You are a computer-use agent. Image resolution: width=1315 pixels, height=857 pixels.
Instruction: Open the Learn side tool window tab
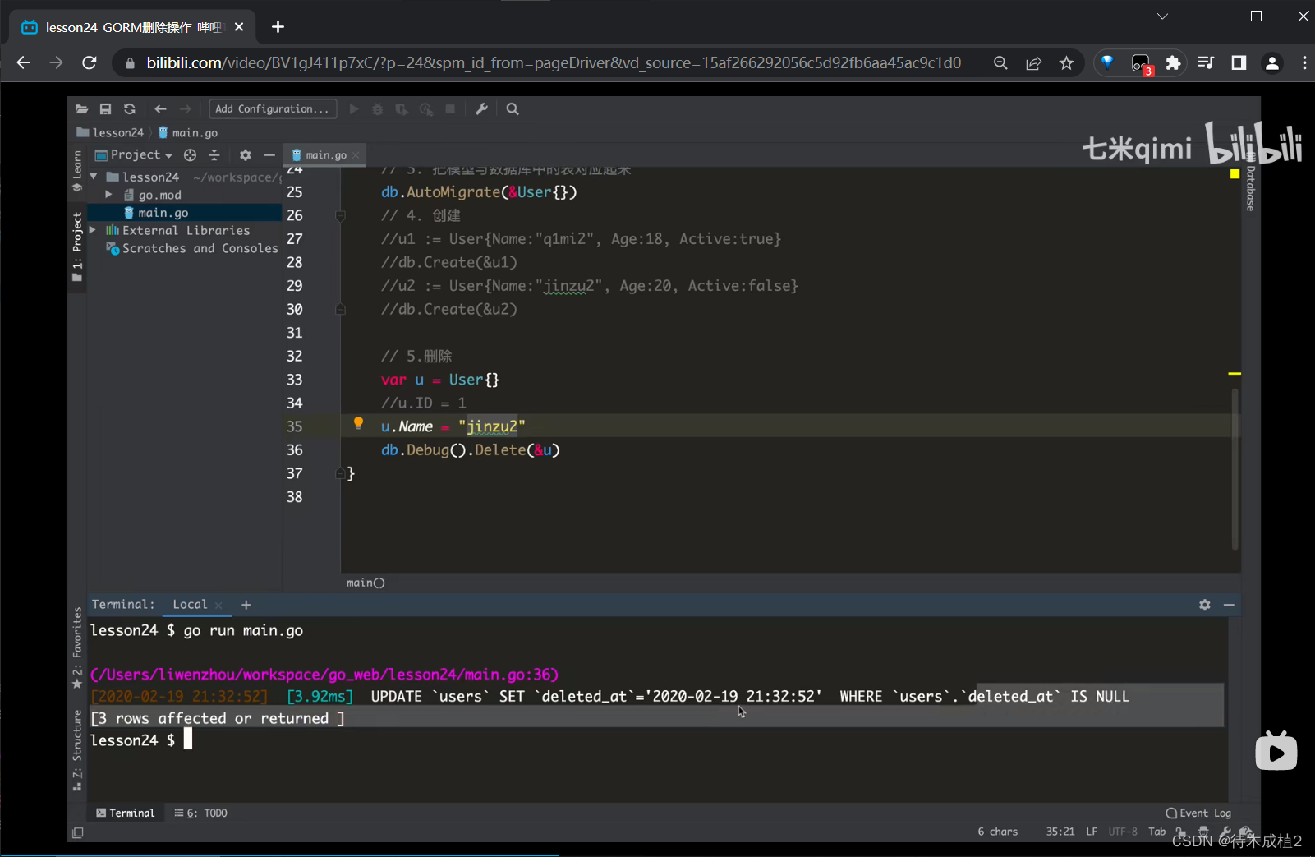pos(77,171)
